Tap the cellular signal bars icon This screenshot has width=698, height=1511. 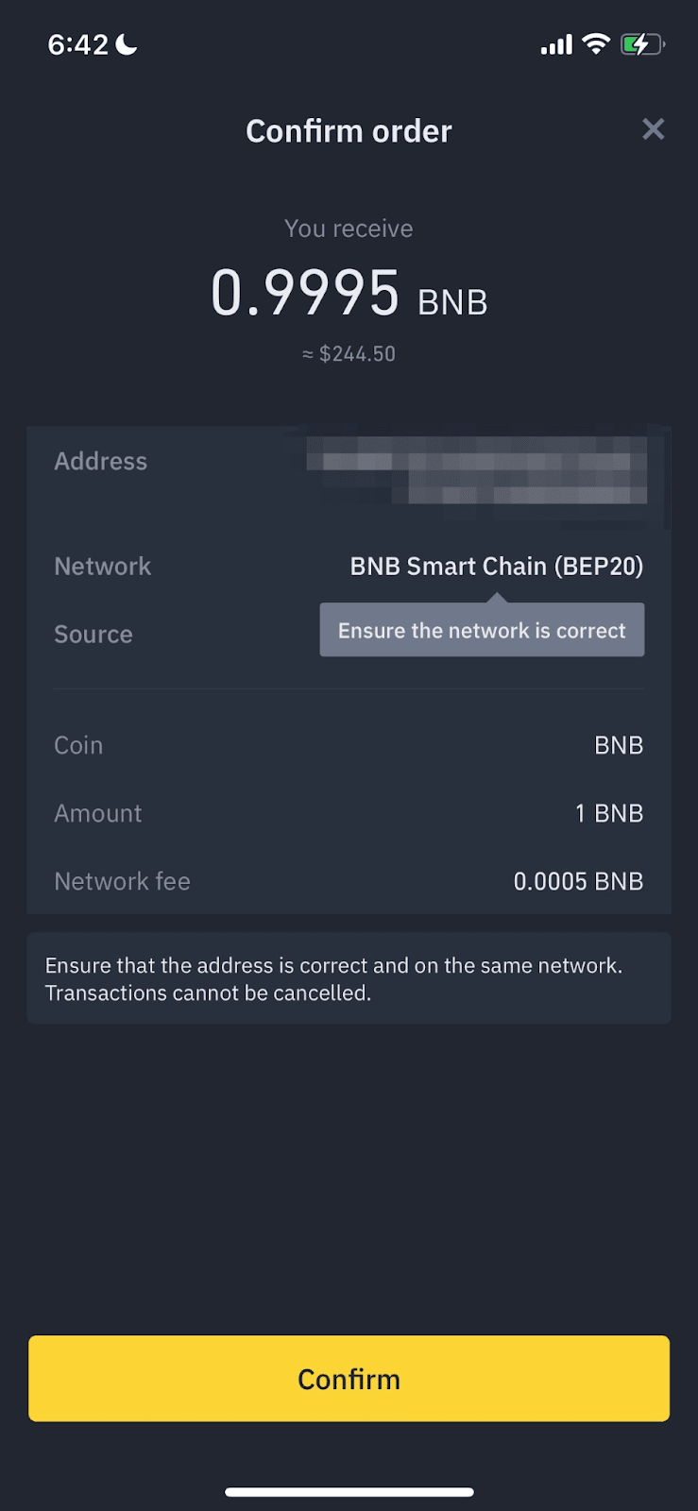(556, 44)
